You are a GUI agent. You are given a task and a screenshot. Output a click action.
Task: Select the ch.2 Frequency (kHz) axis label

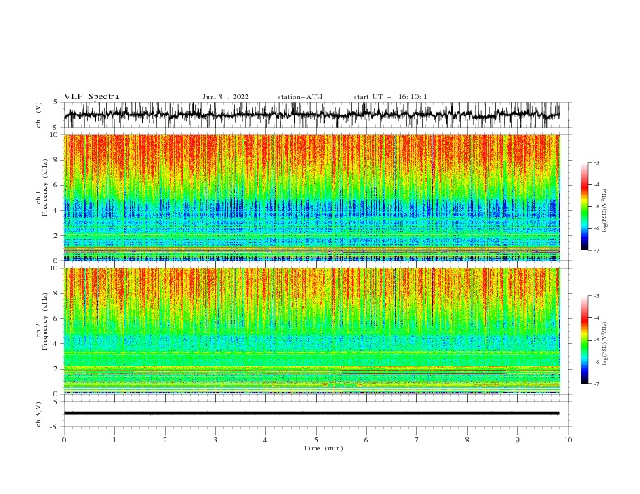click(42, 320)
